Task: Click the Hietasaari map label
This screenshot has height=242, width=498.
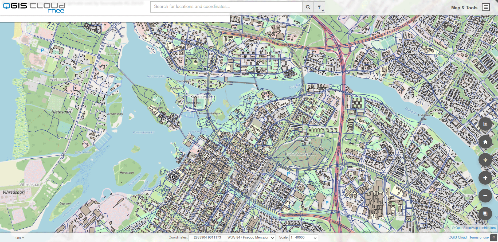Action: [61, 112]
